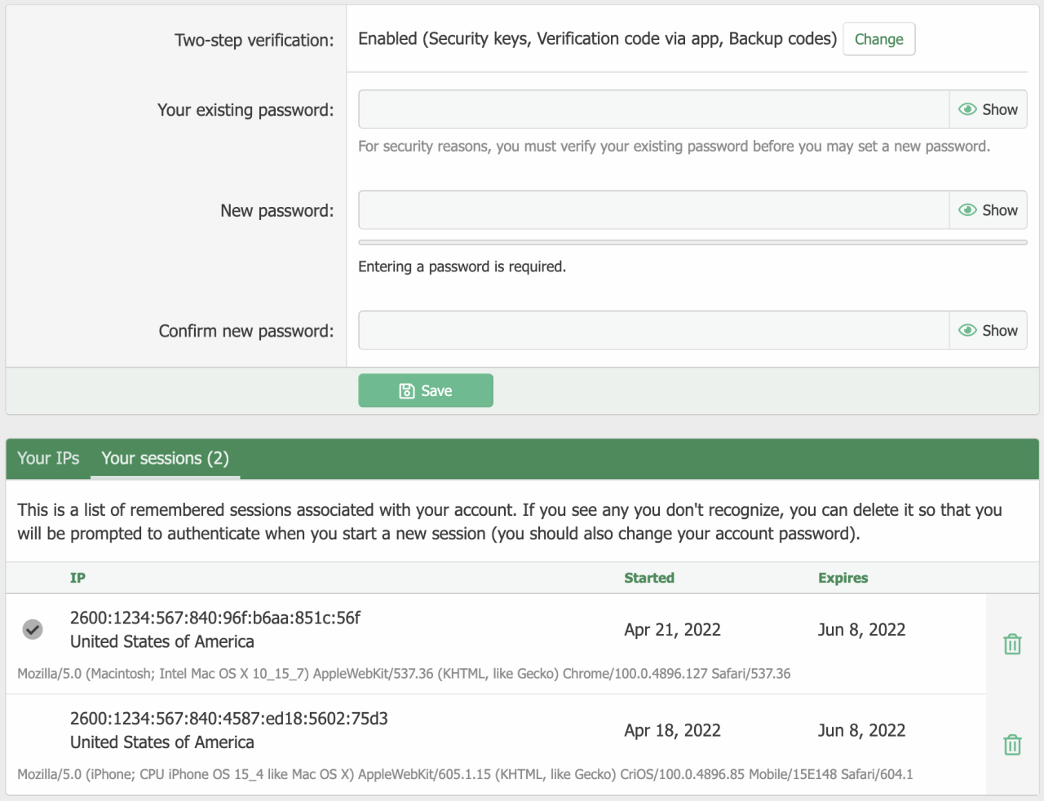1044x801 pixels.
Task: Click the Expires column header
Action: (x=843, y=578)
